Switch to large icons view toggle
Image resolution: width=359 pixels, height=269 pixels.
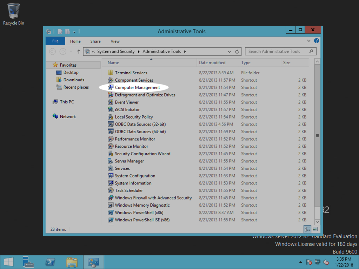tap(315, 229)
